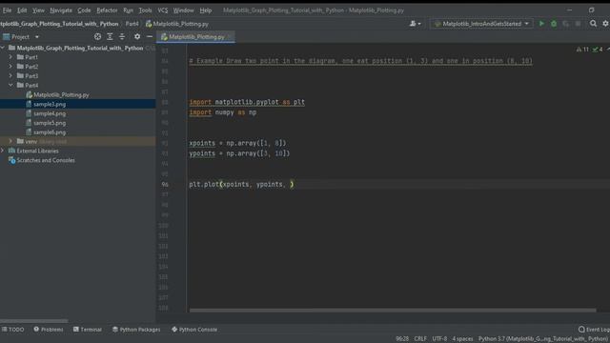Expand the Part1 folder
The image size is (610, 343).
(10, 57)
